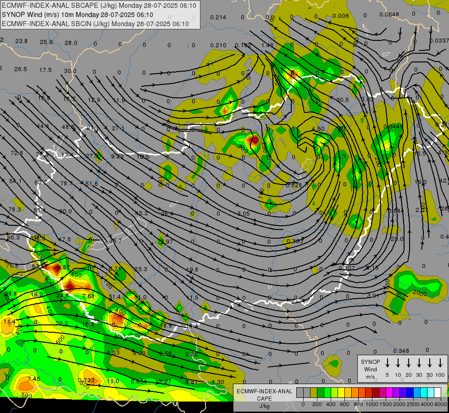Click the map value 20.2
Image resolution: width=449 pixels, height=413 pixels.
(62, 324)
